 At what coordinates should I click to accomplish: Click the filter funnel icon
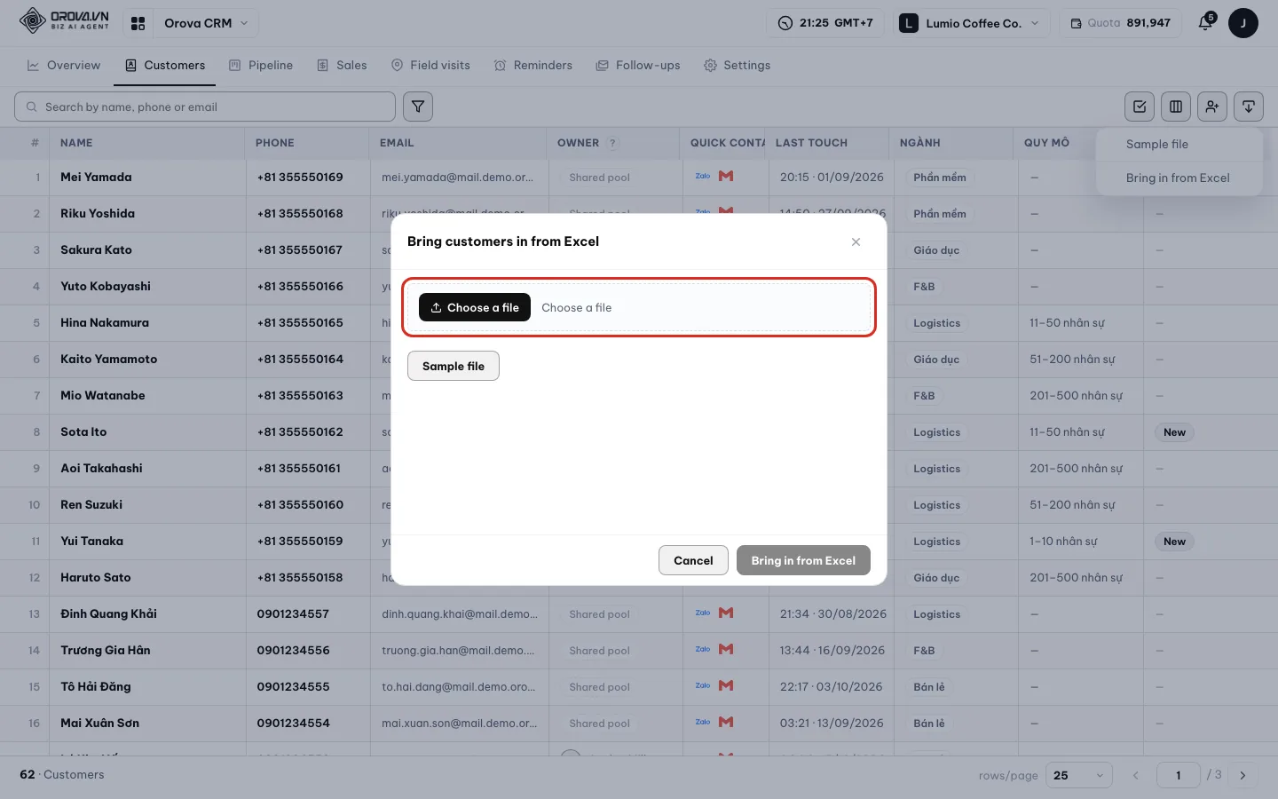pos(418,107)
